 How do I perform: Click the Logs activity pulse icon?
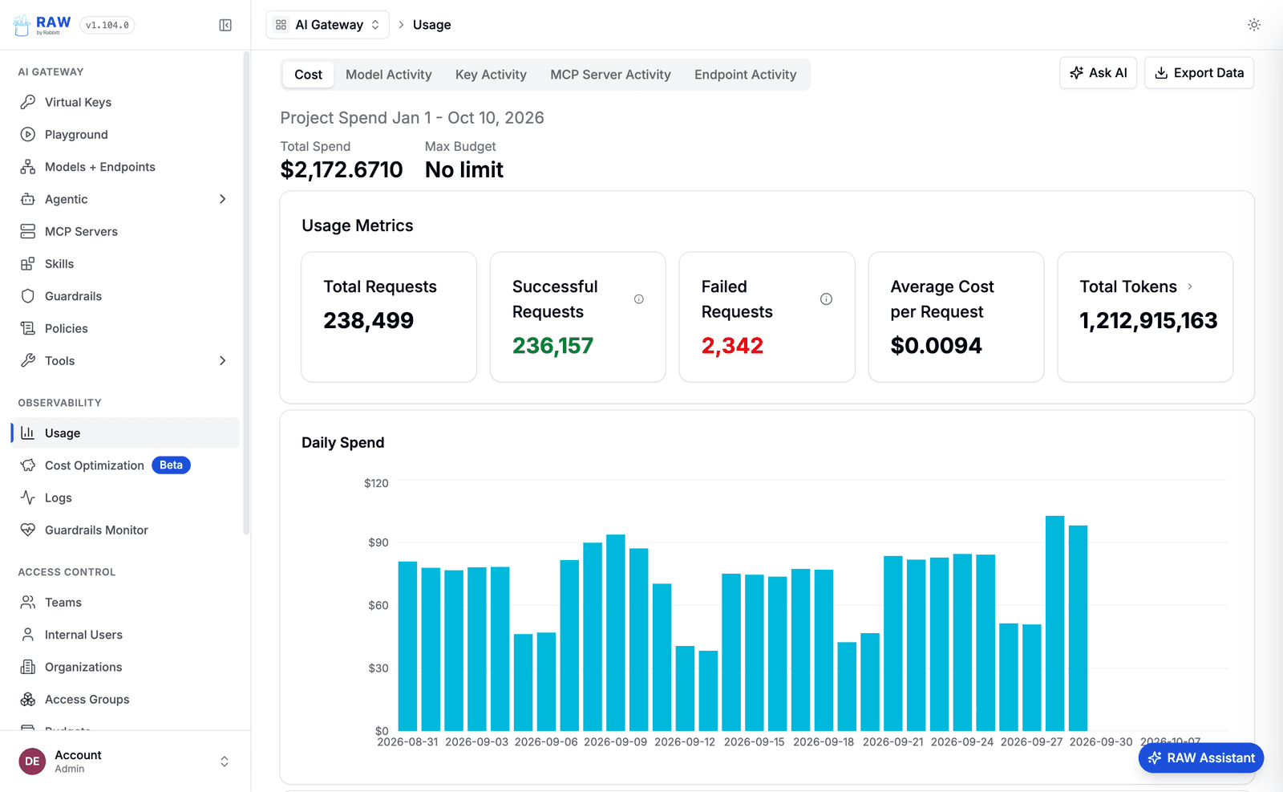(28, 498)
